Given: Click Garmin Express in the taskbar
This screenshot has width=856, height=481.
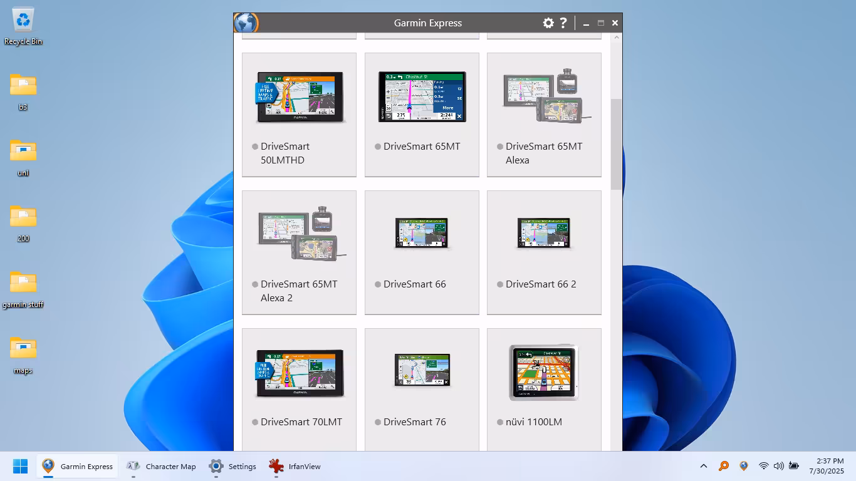Looking at the screenshot, I should pyautogui.click(x=78, y=467).
